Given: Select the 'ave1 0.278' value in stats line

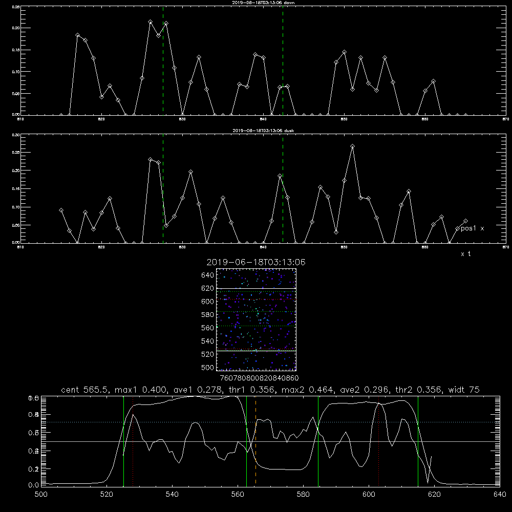Looking at the screenshot, I should (x=198, y=390).
